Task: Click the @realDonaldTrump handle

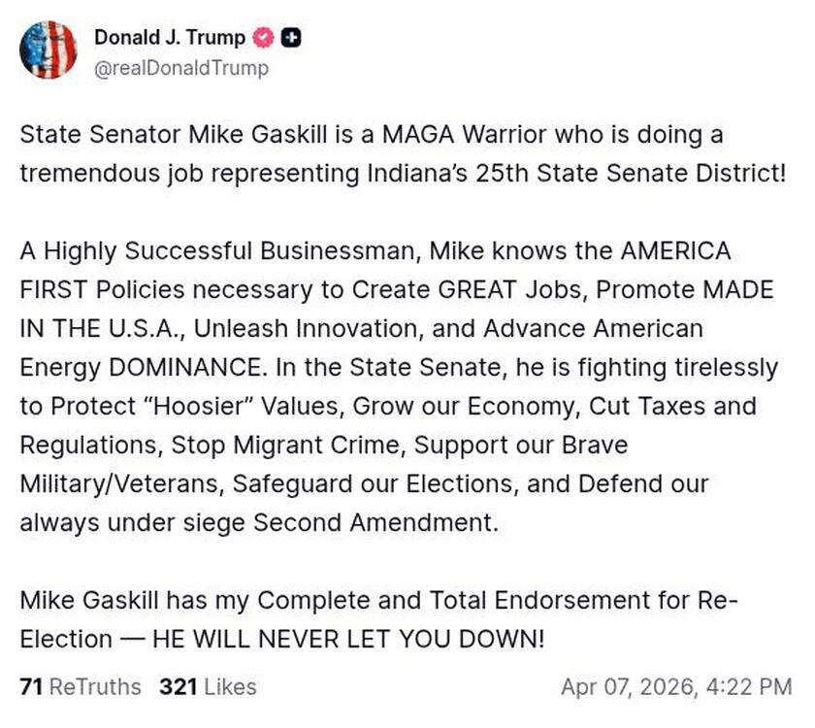Action: [x=180, y=69]
